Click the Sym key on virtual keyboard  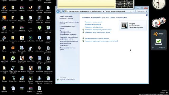124,7
